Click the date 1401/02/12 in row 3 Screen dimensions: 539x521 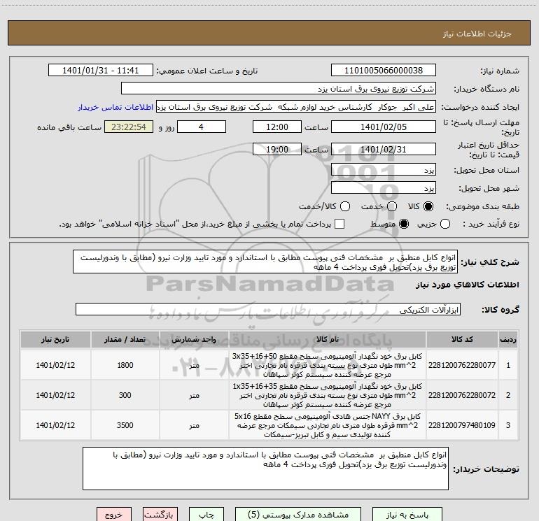[x=55, y=425]
